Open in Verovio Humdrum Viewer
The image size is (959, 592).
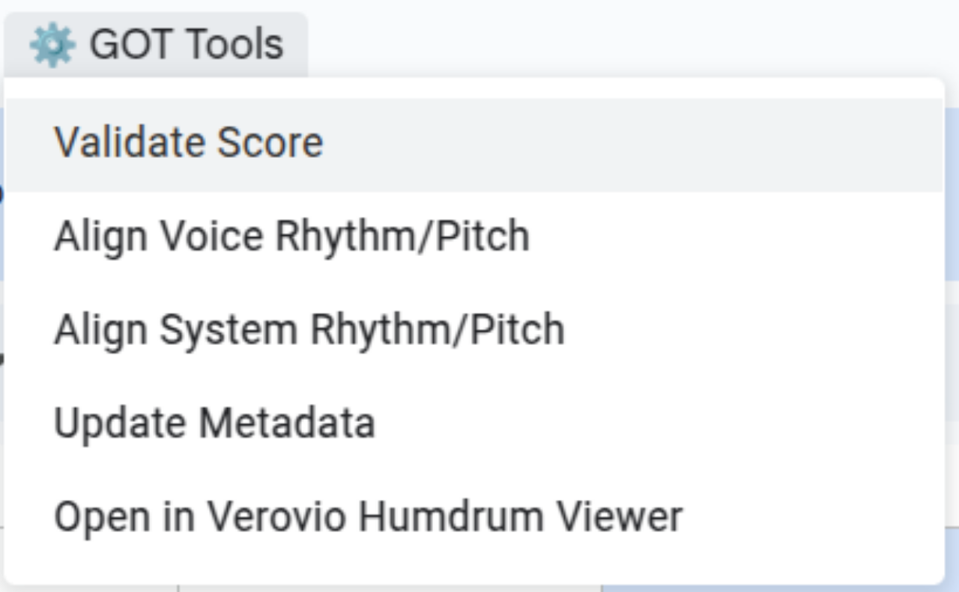474,518
